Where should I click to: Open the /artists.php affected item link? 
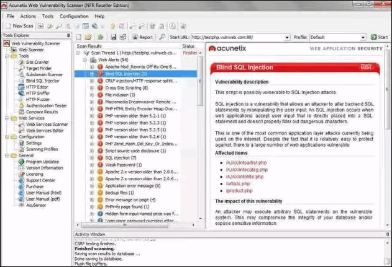238,183
